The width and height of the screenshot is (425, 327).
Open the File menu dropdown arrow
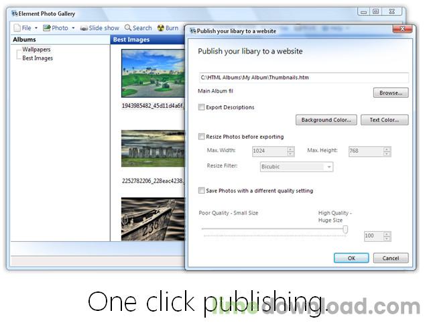pyautogui.click(x=36, y=28)
